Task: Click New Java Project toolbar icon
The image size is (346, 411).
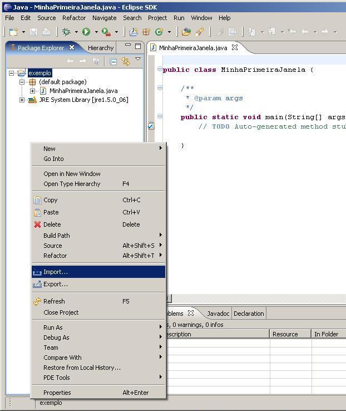Action: [x=134, y=32]
